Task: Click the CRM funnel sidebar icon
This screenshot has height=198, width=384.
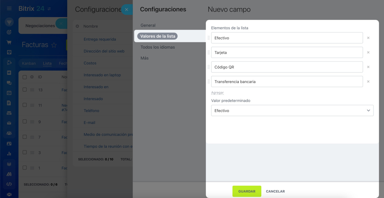Action: point(9,22)
